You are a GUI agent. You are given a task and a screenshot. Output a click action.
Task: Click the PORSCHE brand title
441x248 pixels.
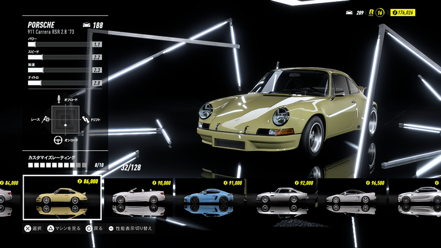click(41, 25)
